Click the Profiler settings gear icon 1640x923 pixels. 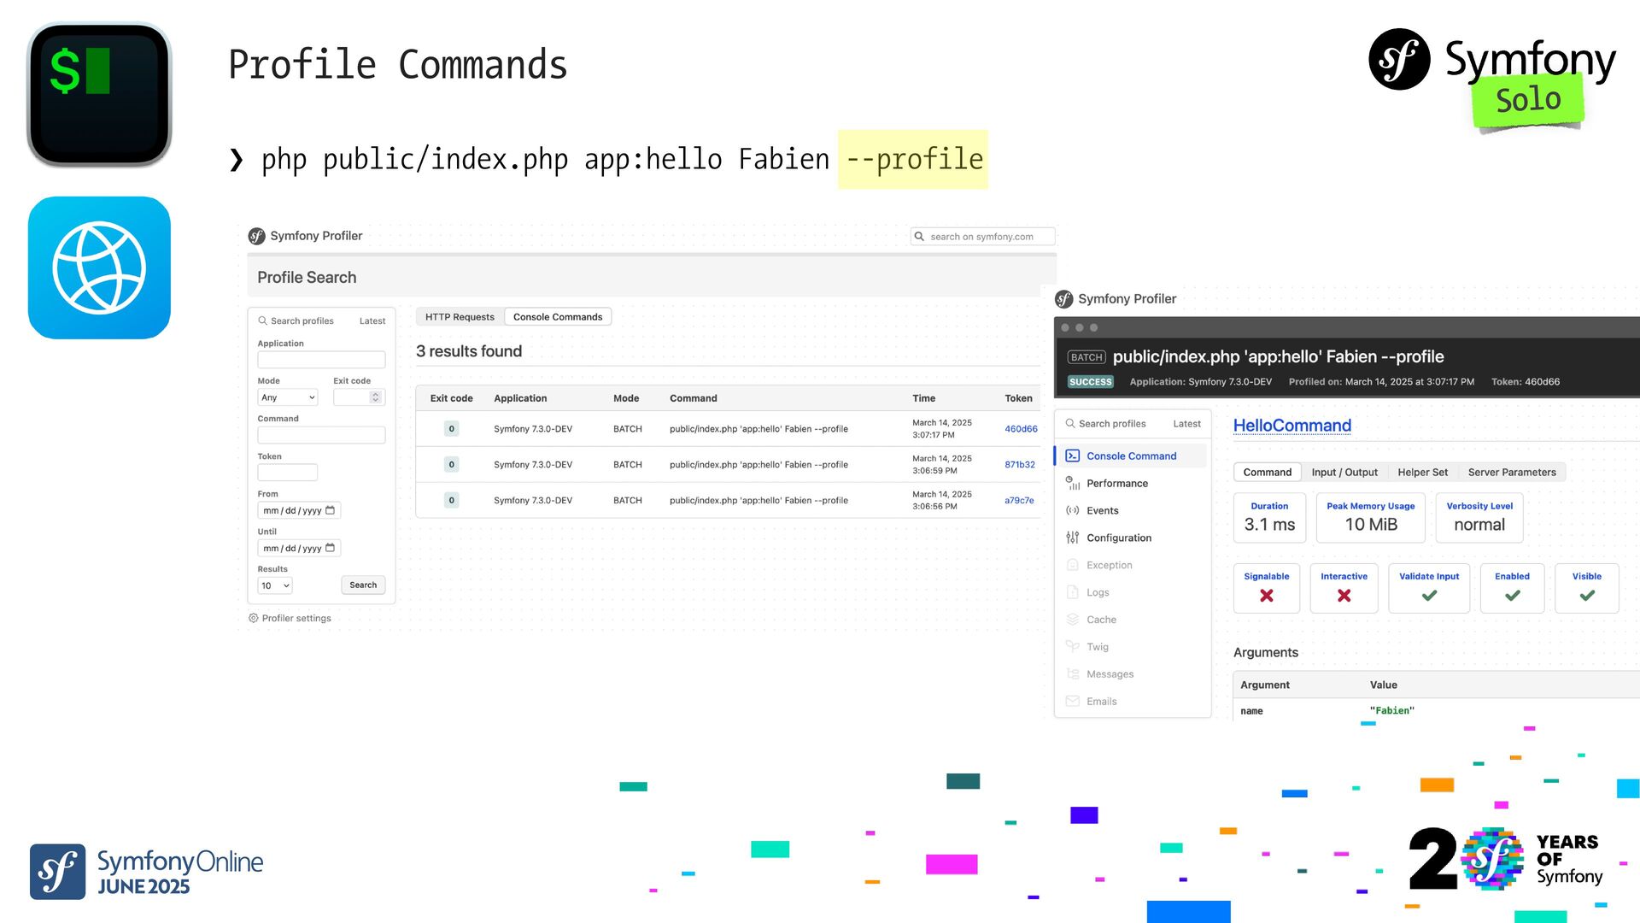coord(254,618)
